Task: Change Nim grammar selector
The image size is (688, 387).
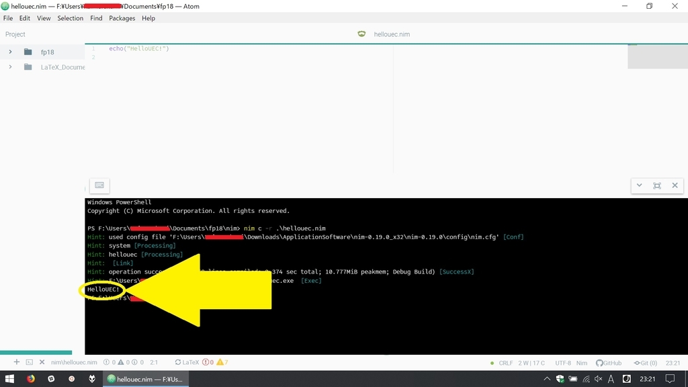Action: [581, 363]
